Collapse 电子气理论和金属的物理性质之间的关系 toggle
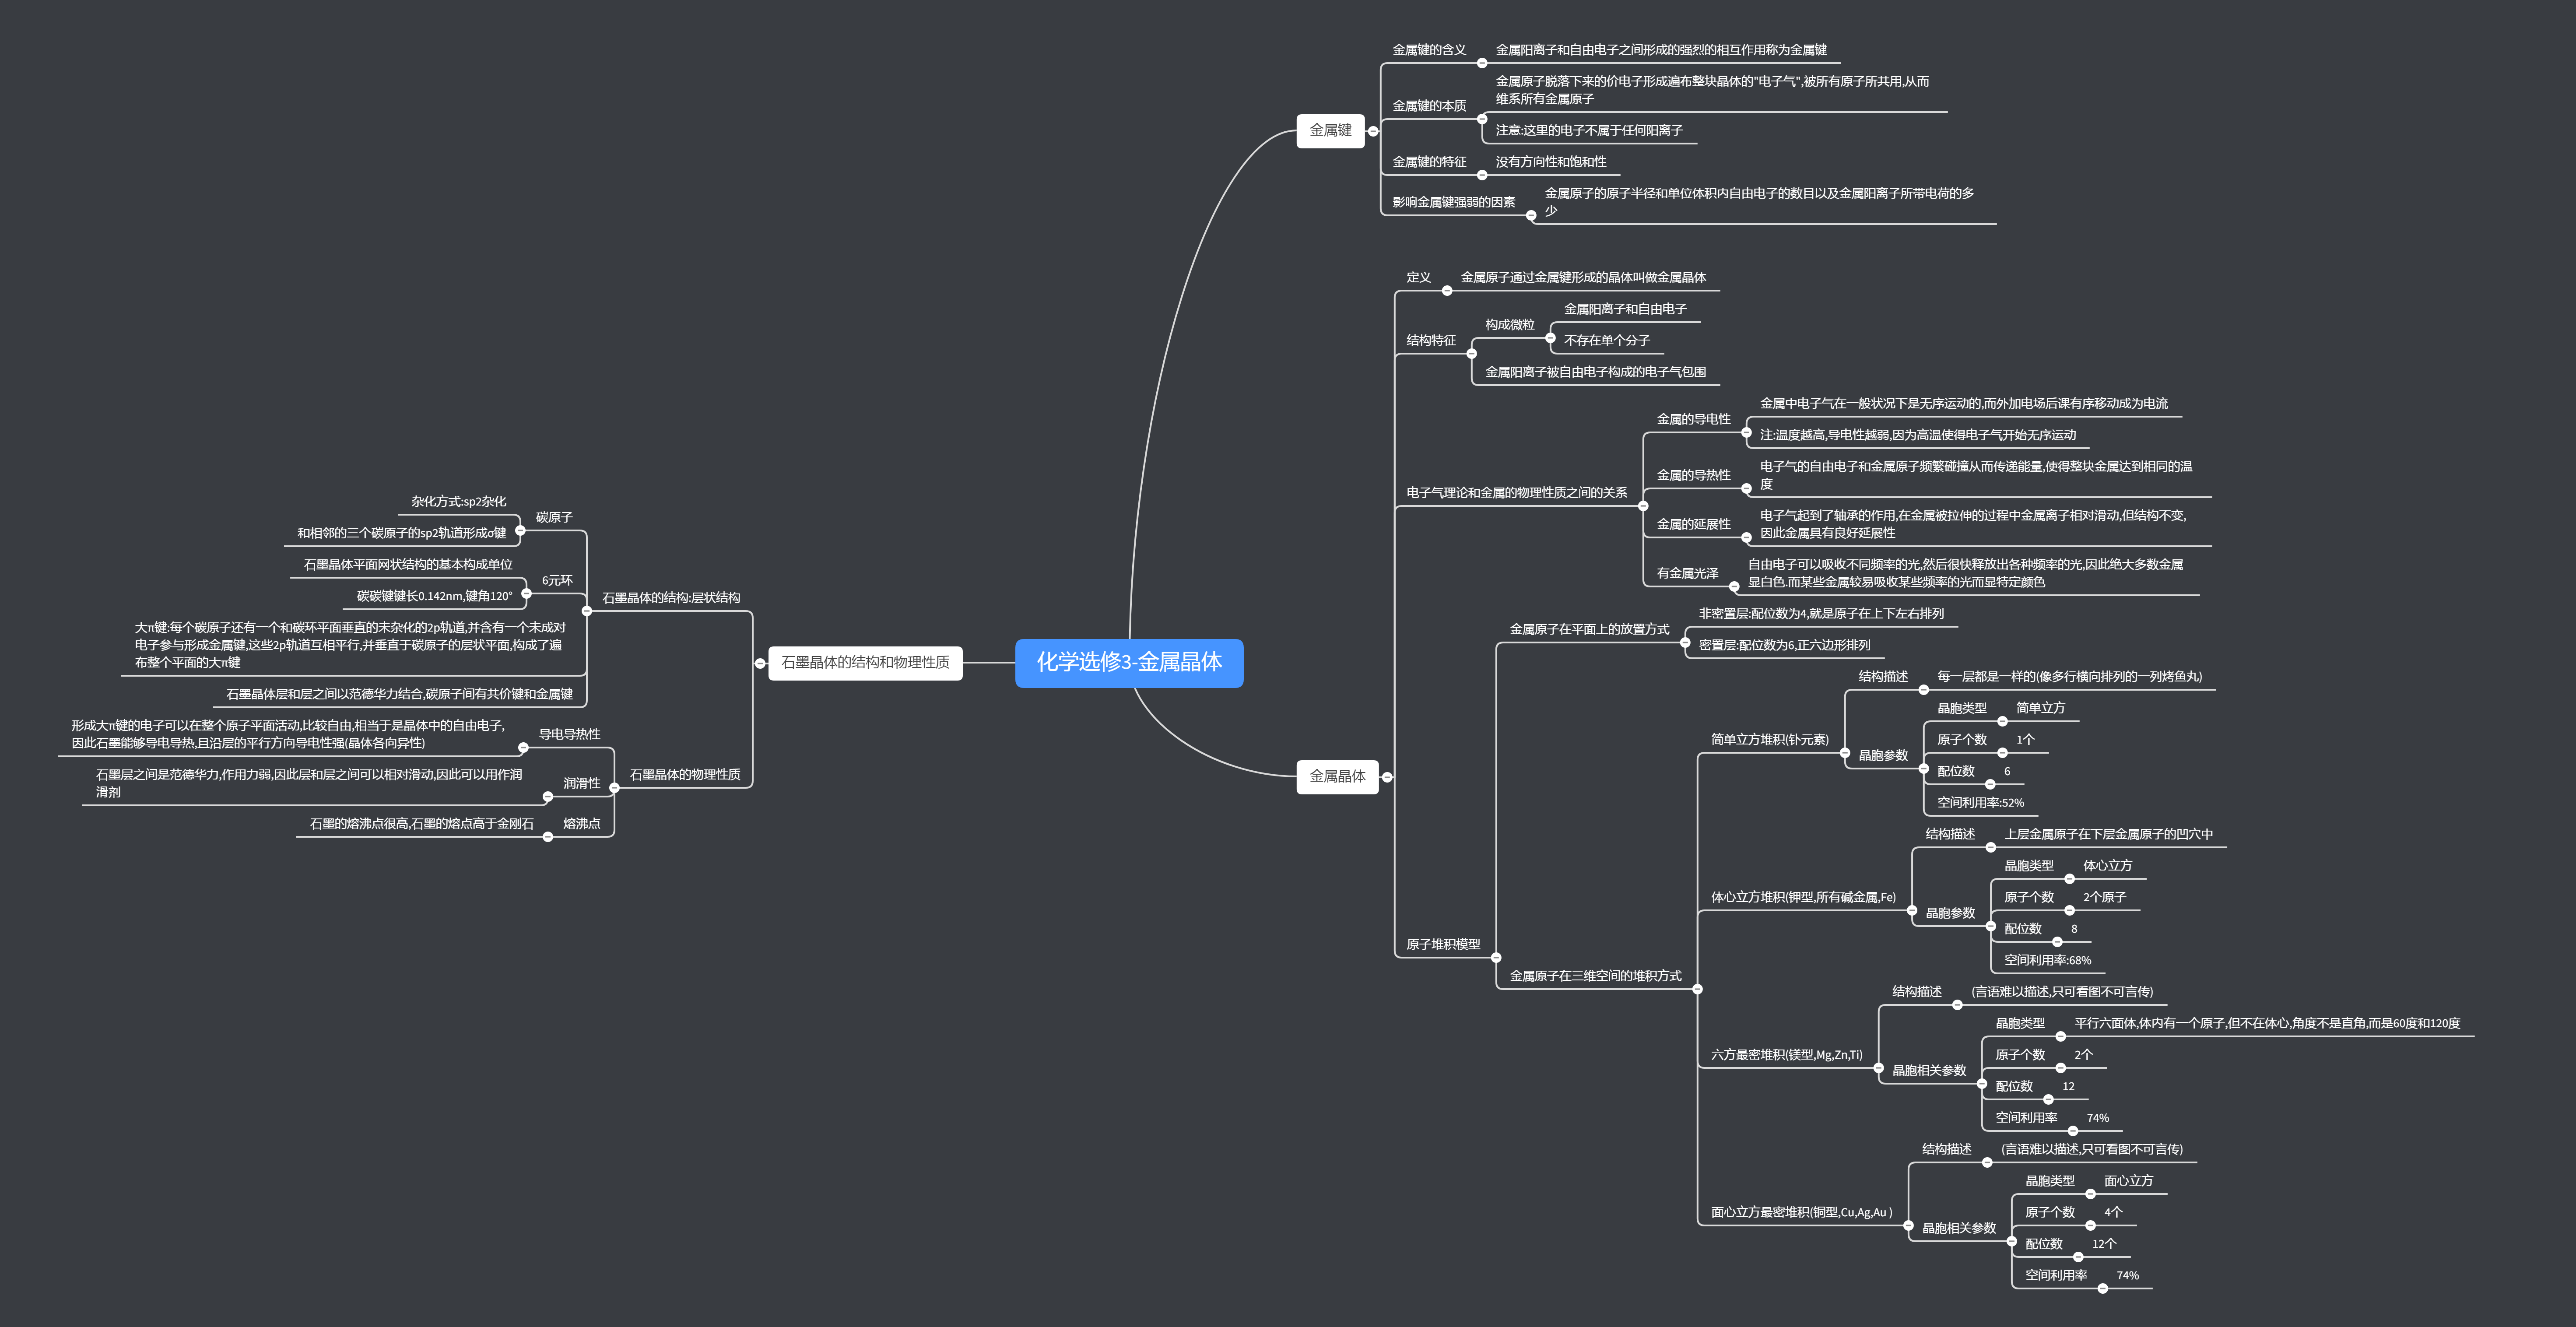Viewport: 2576px width, 1327px height. (1643, 506)
